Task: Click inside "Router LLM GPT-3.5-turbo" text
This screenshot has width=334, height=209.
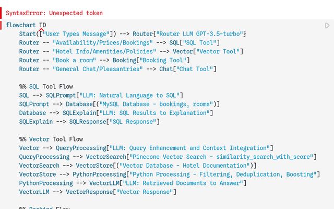Action: [199, 34]
